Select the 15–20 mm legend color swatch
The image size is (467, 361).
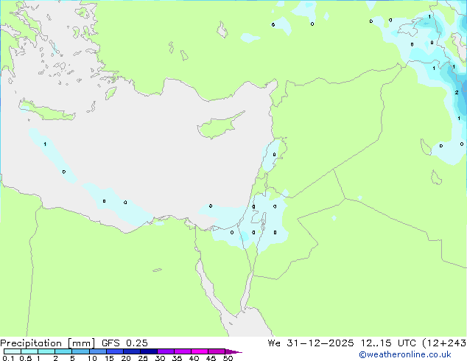click(115, 351)
